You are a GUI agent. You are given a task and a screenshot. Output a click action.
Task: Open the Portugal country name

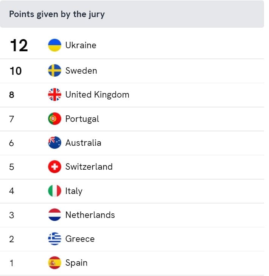[82, 119]
